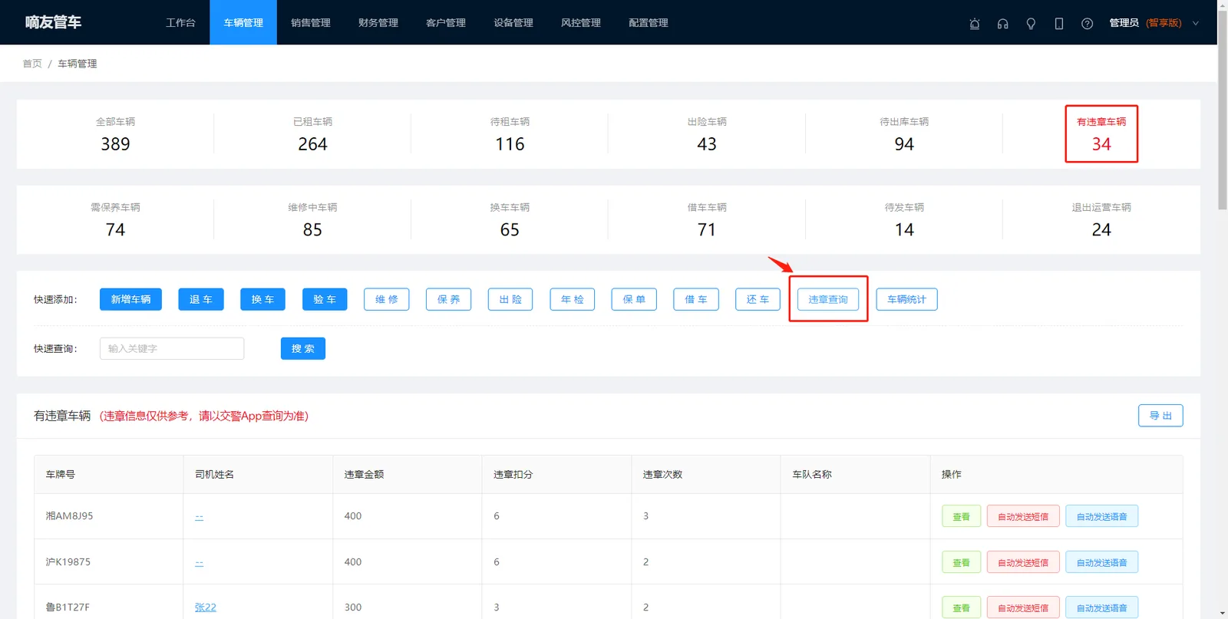Open 车辆统计 button
1228x619 pixels.
tap(907, 299)
